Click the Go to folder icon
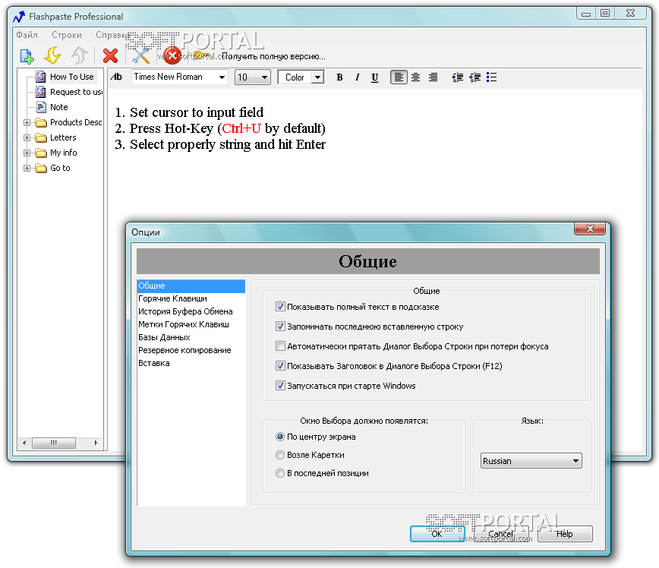 41,168
